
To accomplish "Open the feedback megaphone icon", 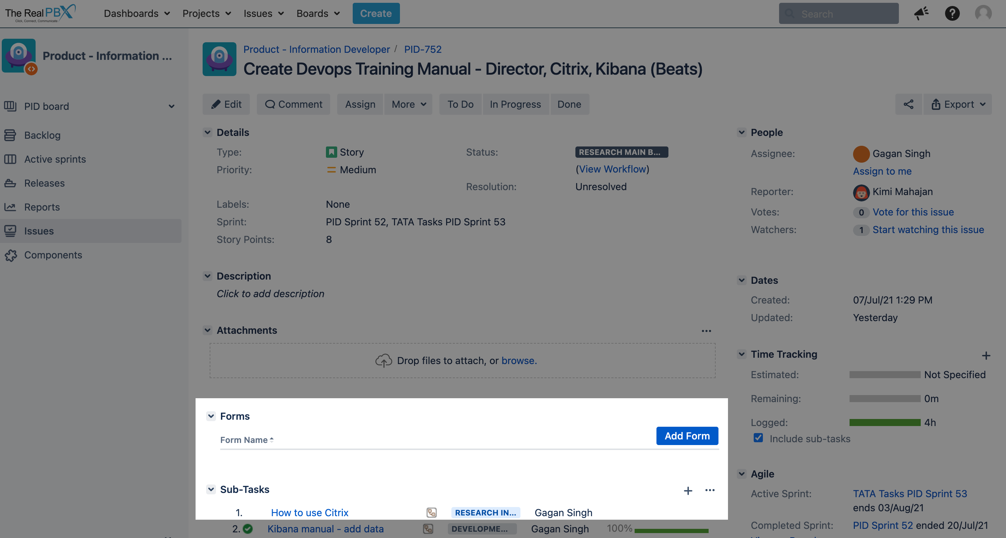I will coord(921,14).
